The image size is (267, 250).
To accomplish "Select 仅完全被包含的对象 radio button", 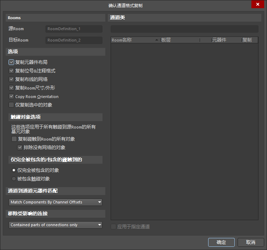I will click(14, 170).
